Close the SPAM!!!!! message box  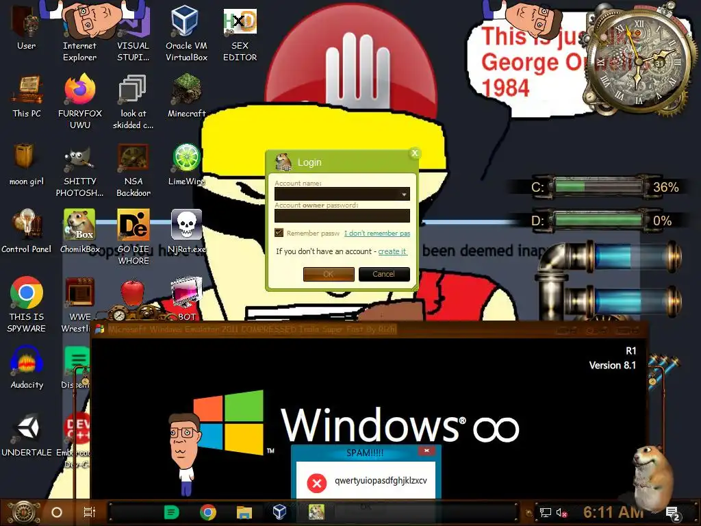point(426,451)
